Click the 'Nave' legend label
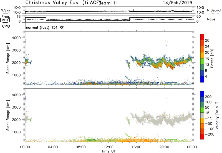The image size is (222, 153). pos(211,19)
